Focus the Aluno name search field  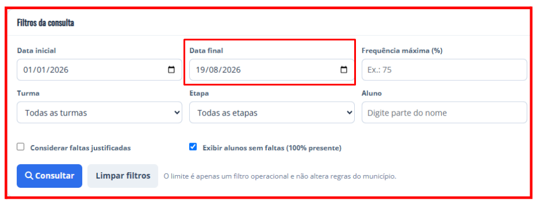(445, 113)
